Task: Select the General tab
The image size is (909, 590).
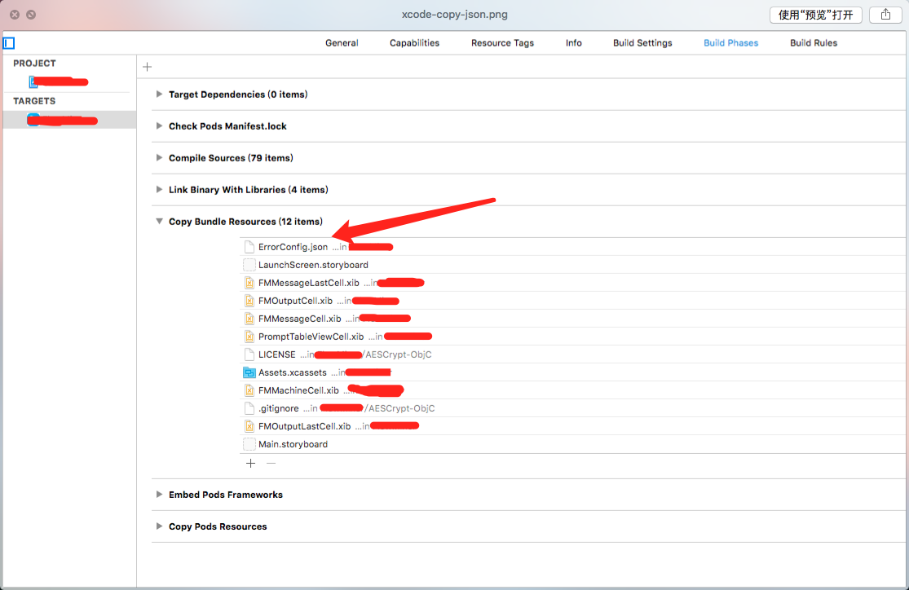Action: tap(342, 43)
